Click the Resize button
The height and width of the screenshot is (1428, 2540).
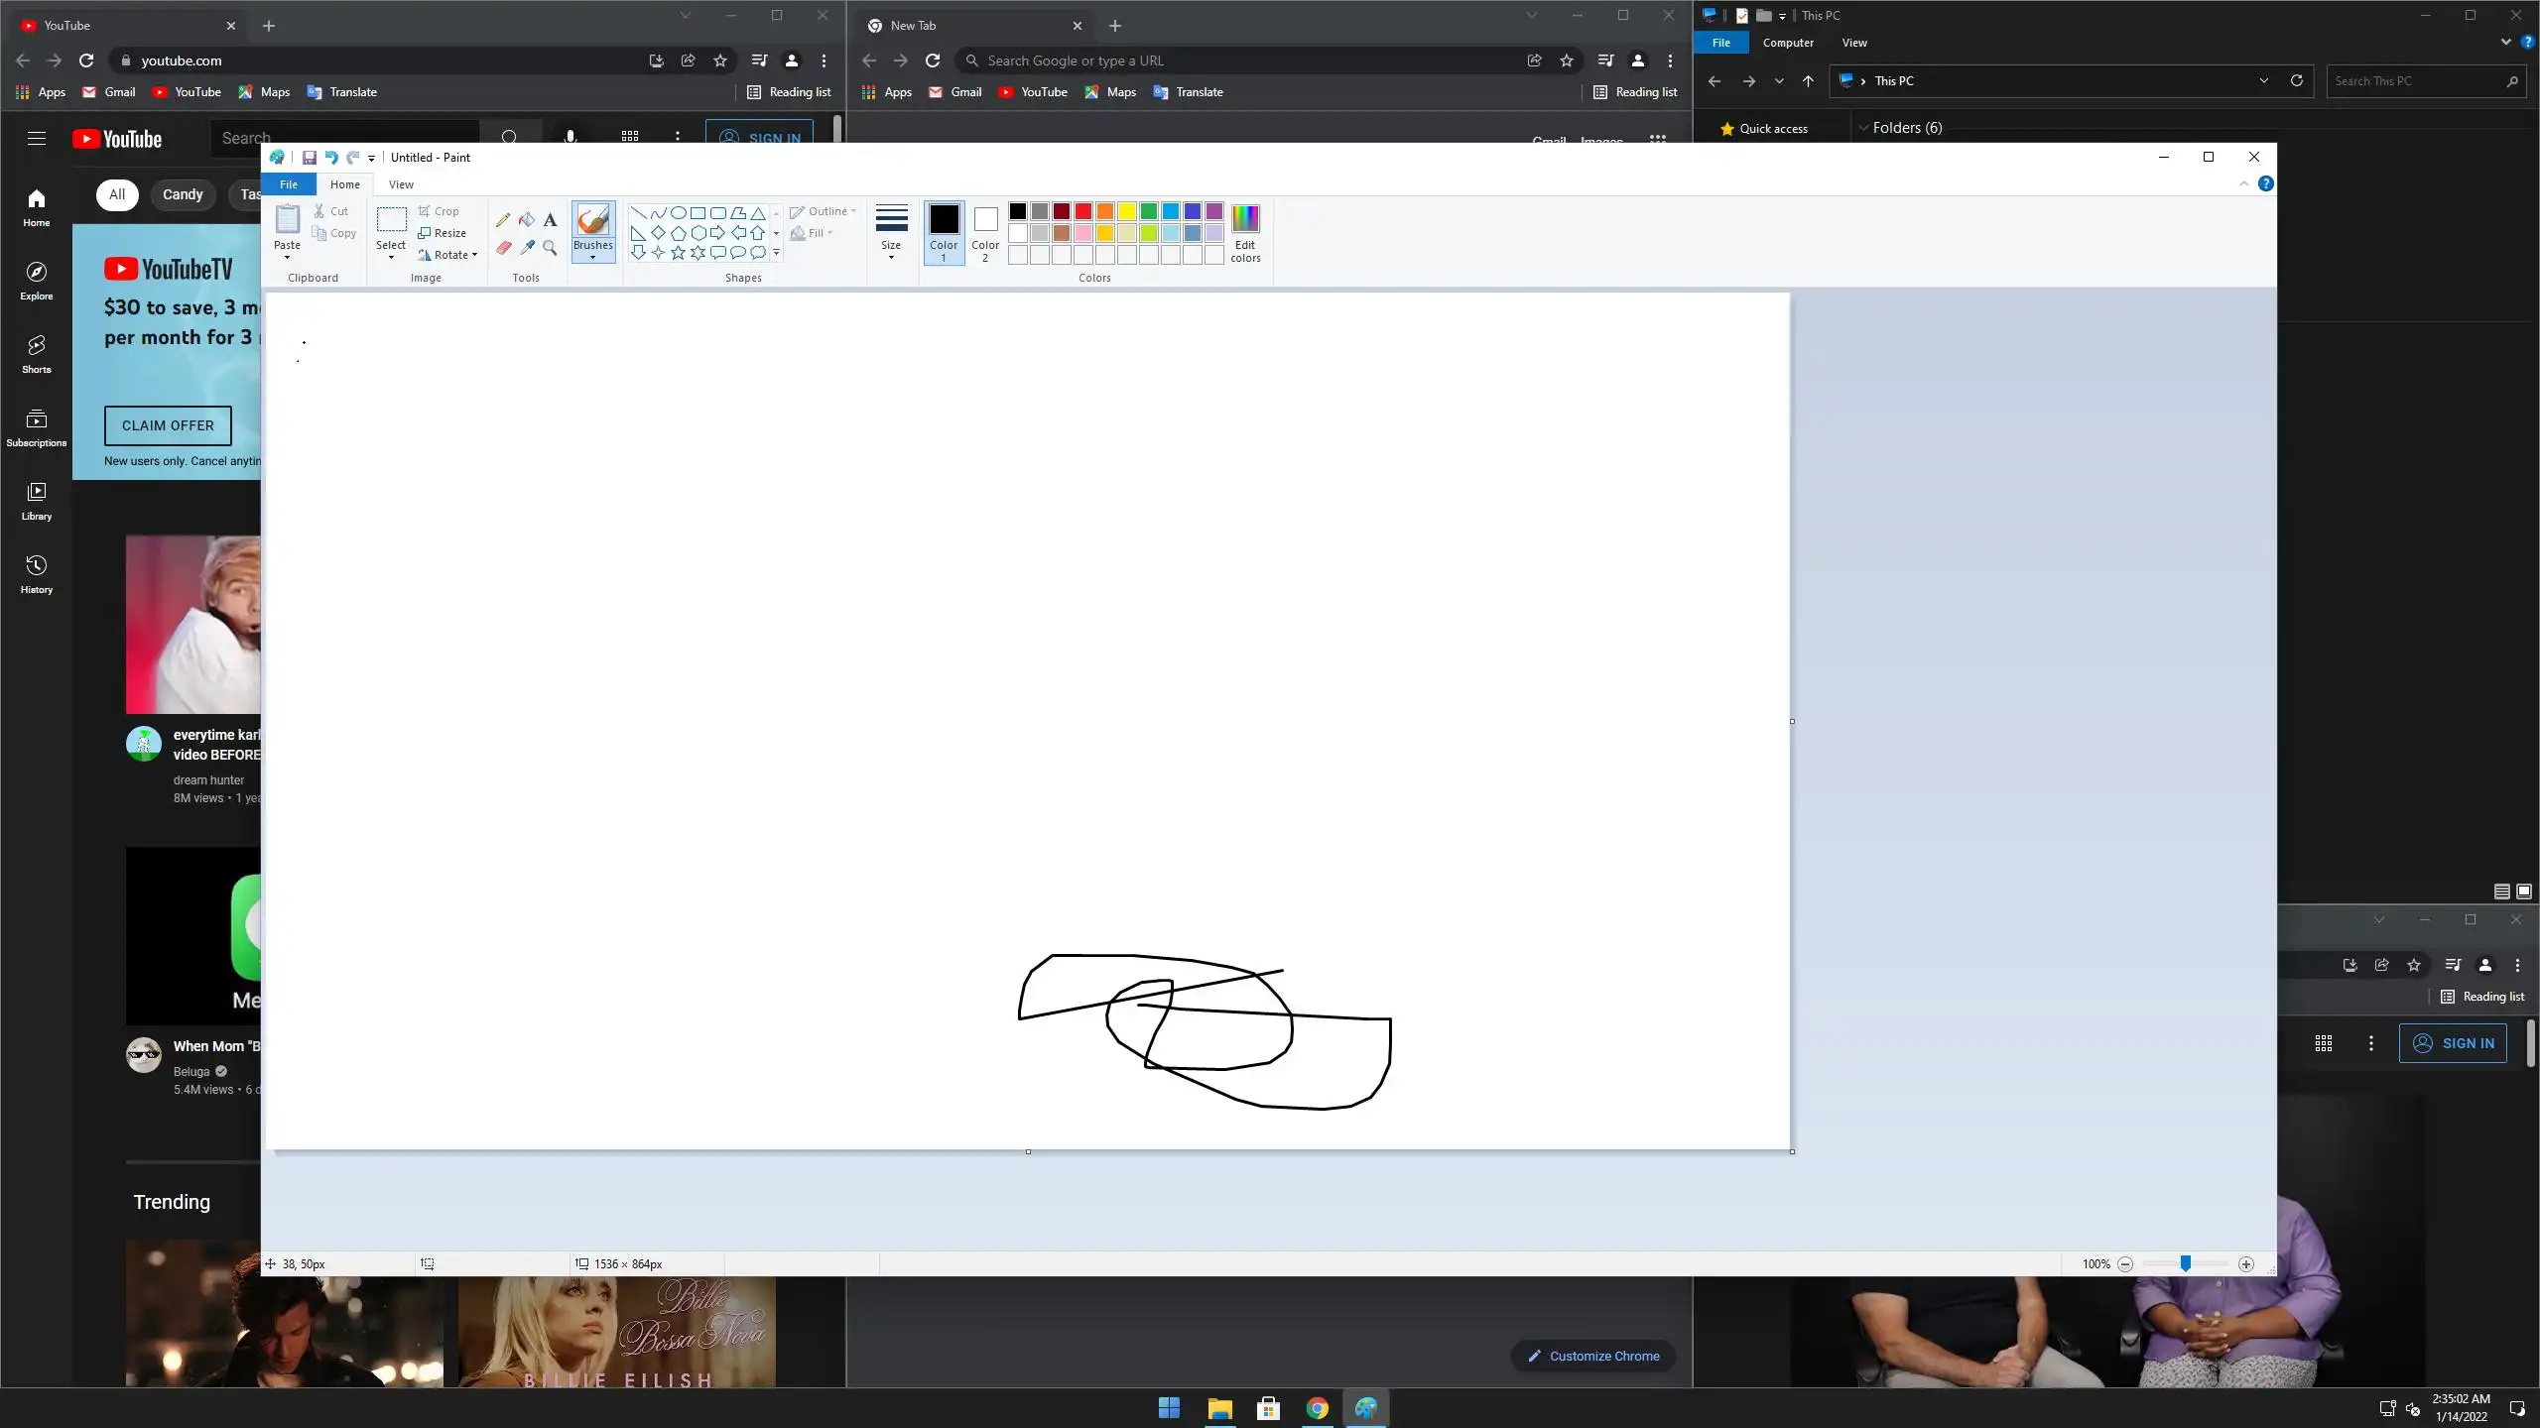click(443, 233)
